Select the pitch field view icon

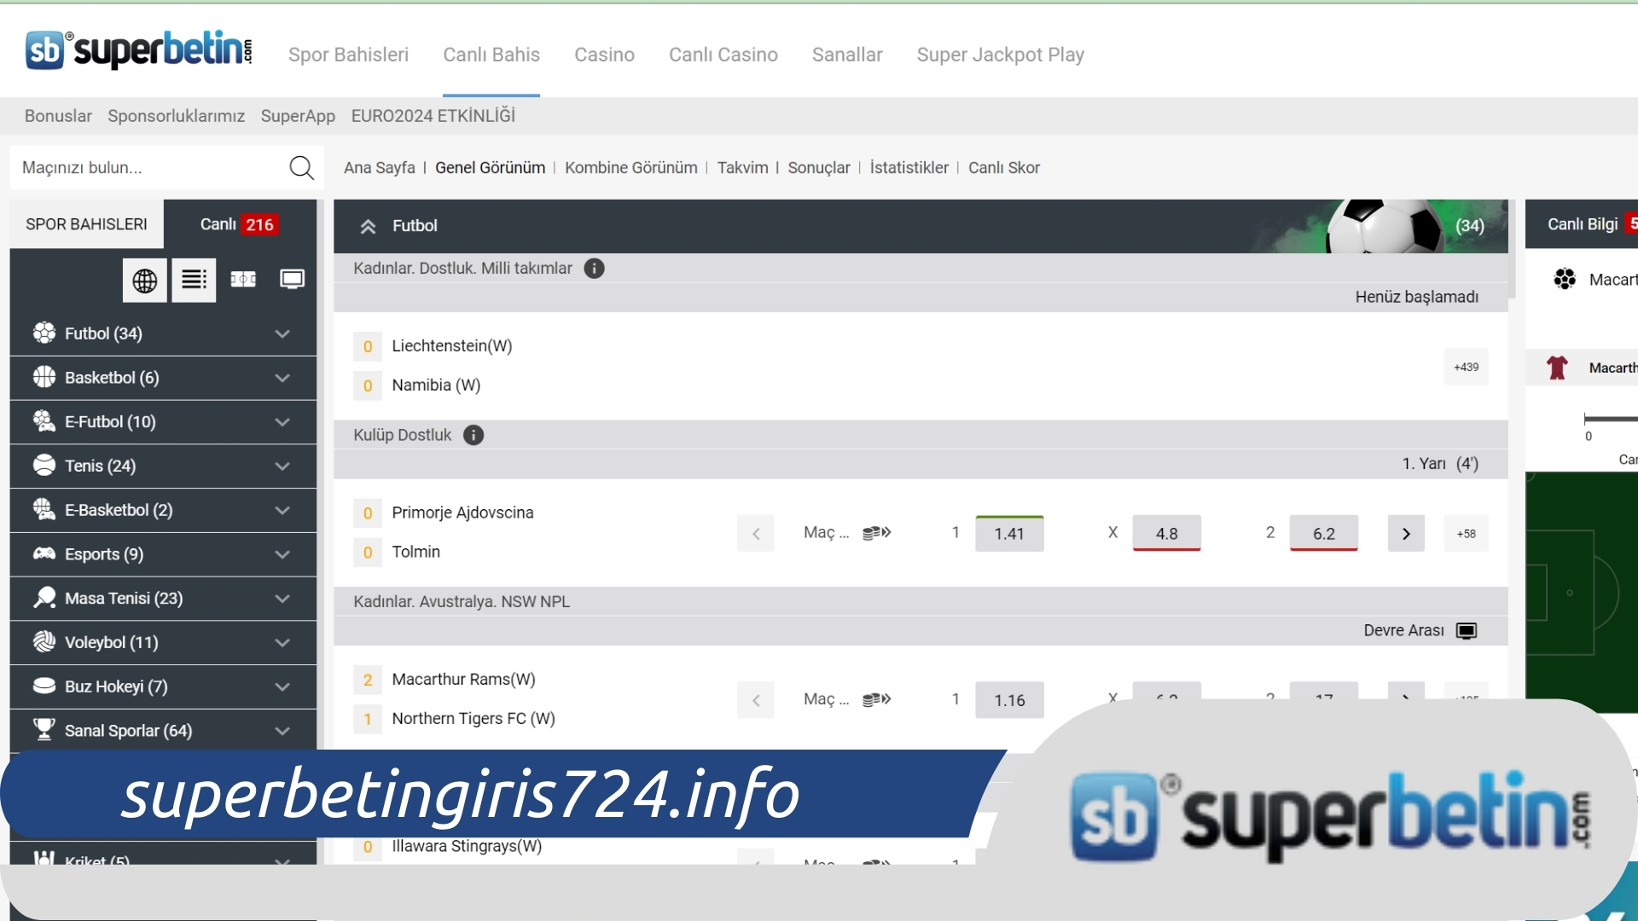pyautogui.click(x=243, y=280)
